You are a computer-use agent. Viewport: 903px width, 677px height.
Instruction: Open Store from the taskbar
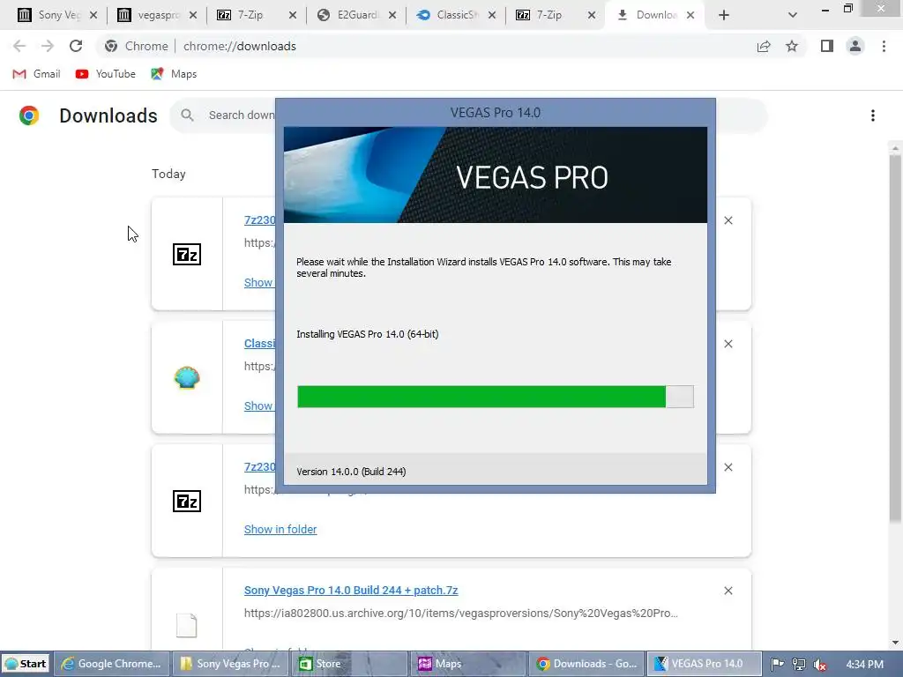[x=349, y=664]
